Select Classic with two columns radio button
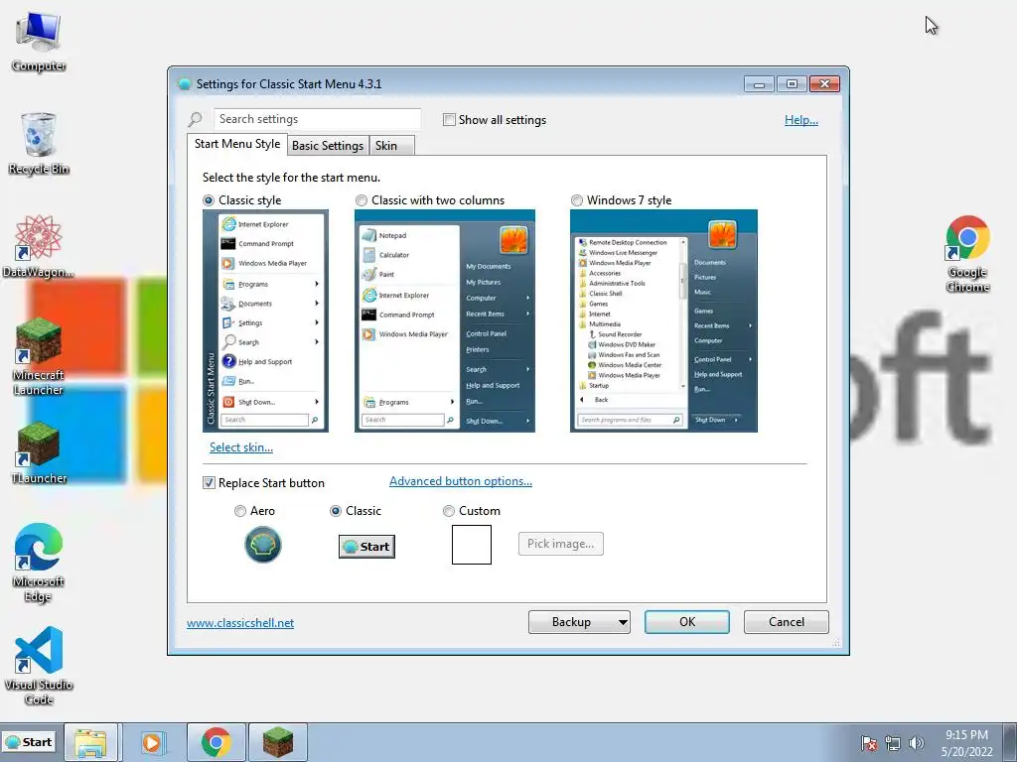 [362, 200]
